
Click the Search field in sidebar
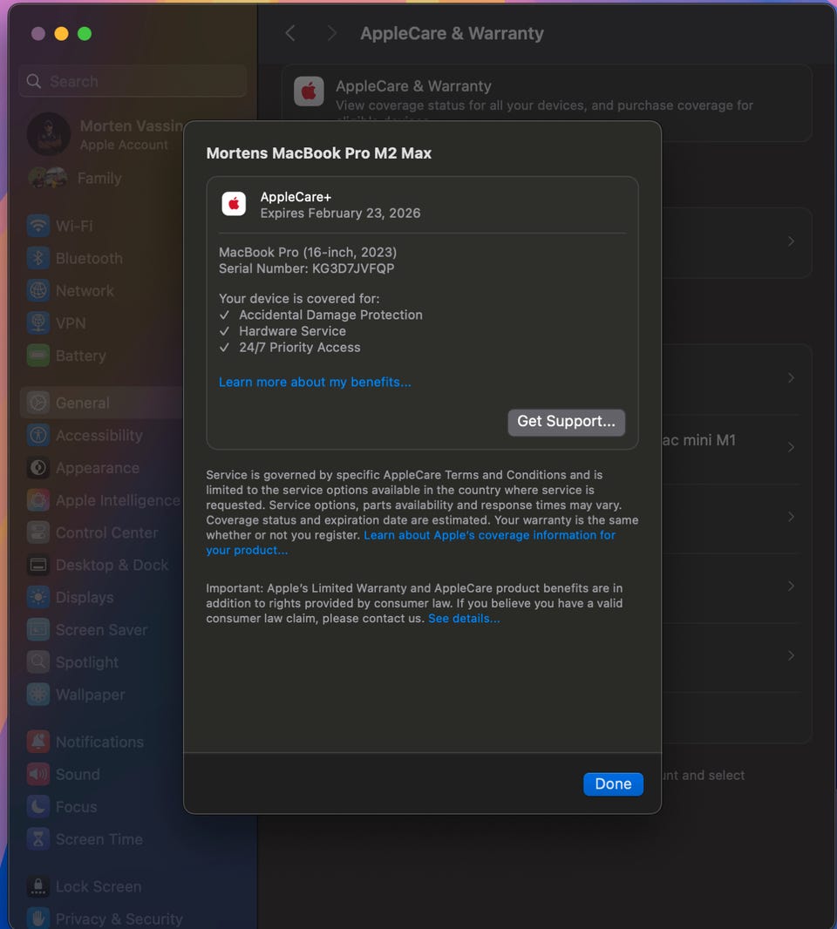(x=133, y=81)
